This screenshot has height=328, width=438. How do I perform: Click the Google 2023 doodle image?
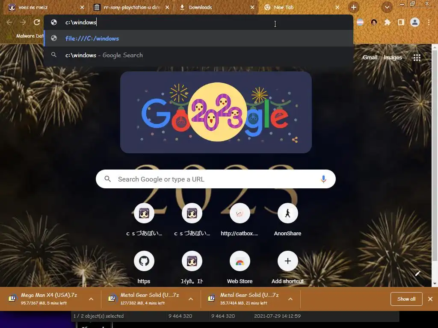point(216,112)
